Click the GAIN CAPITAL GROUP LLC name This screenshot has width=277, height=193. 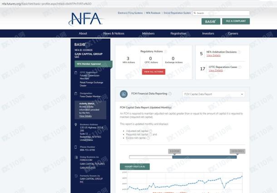(x=89, y=55)
